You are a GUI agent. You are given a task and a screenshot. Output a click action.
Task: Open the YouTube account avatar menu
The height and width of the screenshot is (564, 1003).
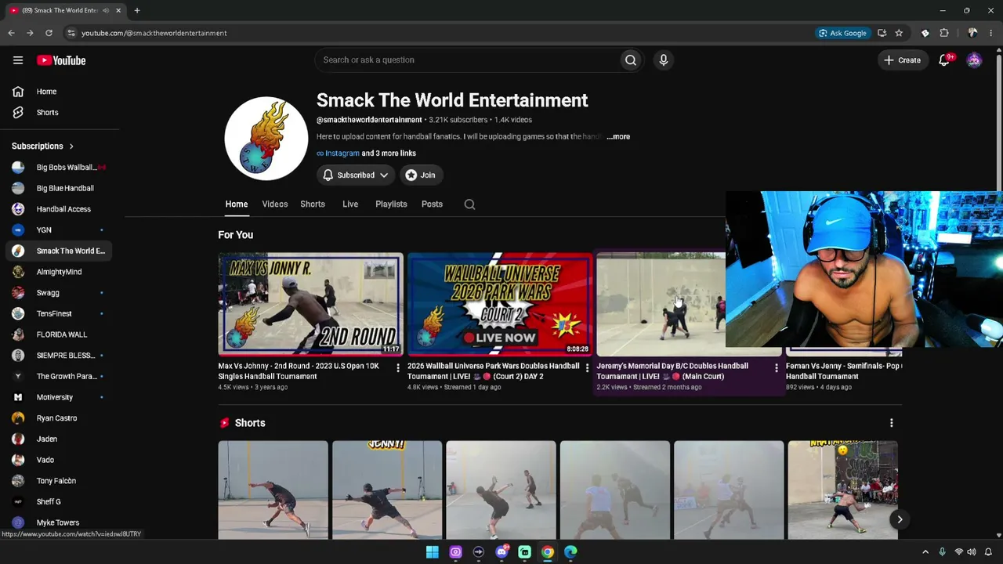click(974, 60)
